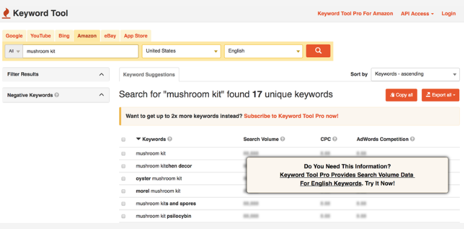Viewport: 464px width, 229px height.
Task: Click the AdWords Competition column header
Action: click(382, 139)
